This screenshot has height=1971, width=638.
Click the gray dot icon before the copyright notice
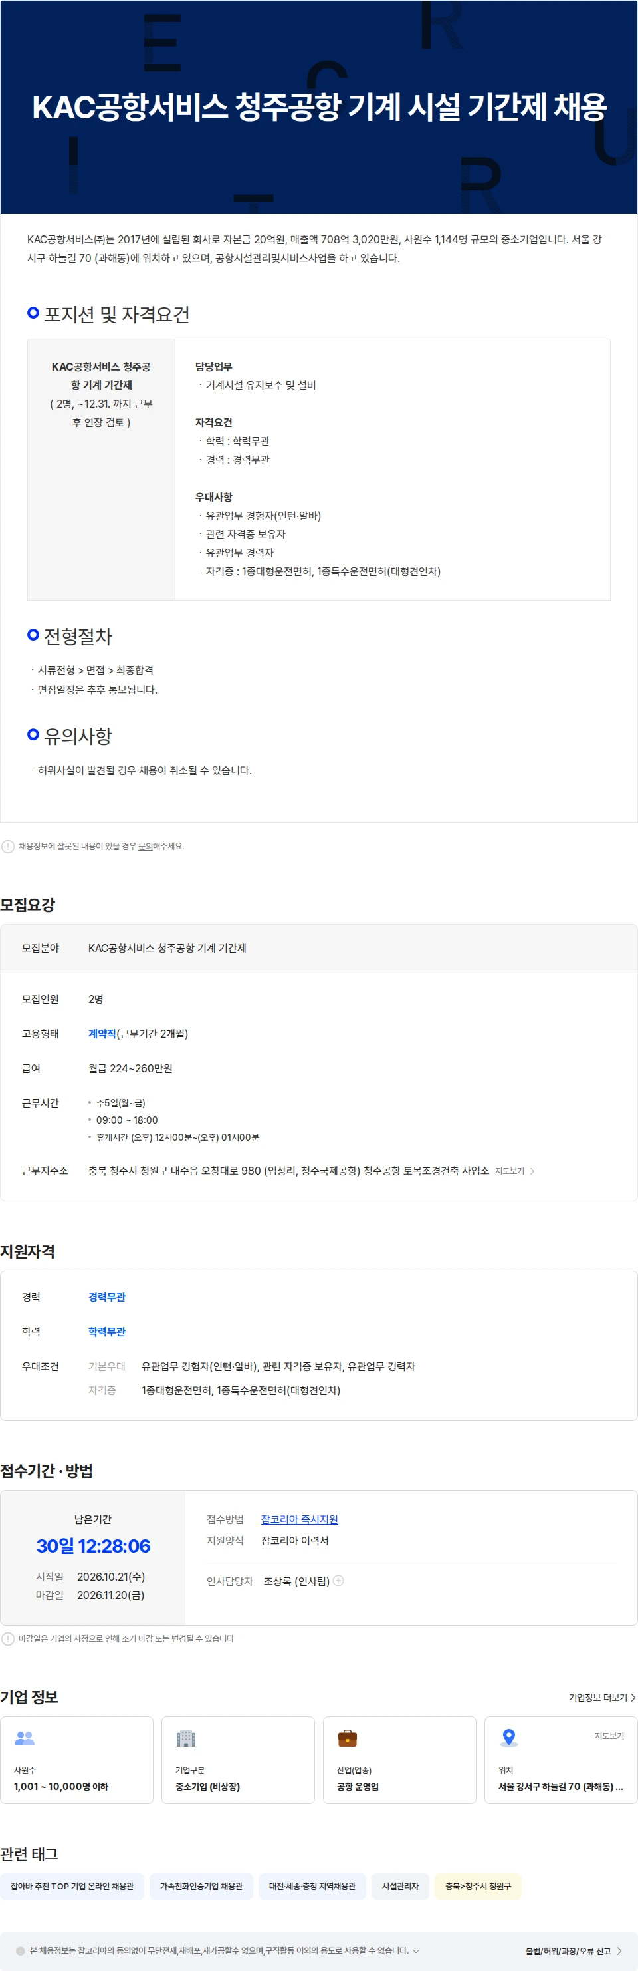pos(21,1951)
